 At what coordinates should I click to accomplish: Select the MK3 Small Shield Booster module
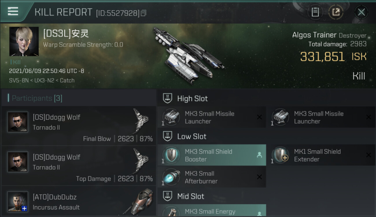[x=212, y=155]
